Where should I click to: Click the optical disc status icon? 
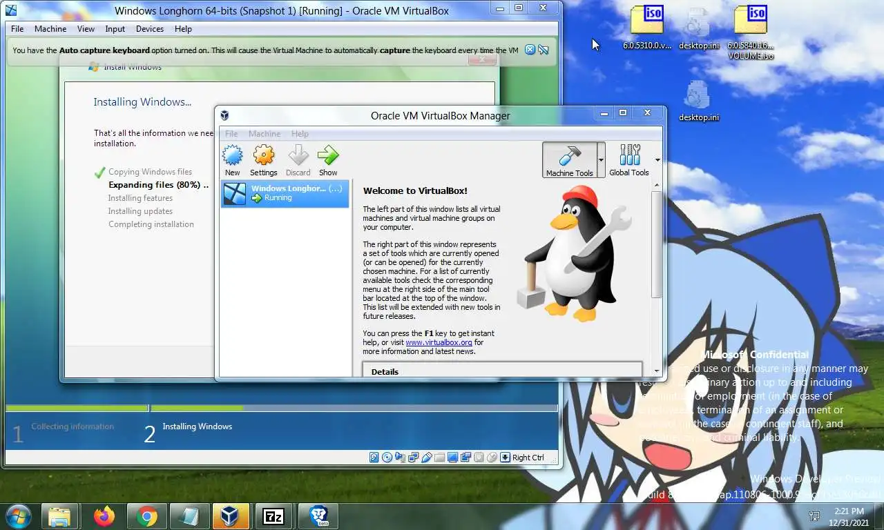tap(387, 457)
